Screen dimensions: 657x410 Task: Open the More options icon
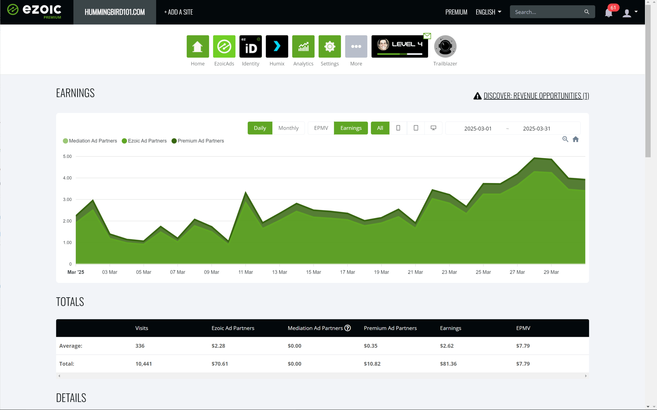(x=356, y=46)
